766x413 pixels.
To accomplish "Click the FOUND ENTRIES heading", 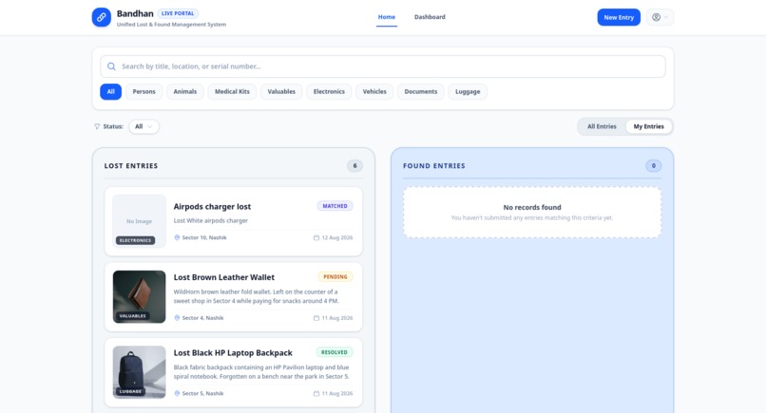I will pos(433,166).
